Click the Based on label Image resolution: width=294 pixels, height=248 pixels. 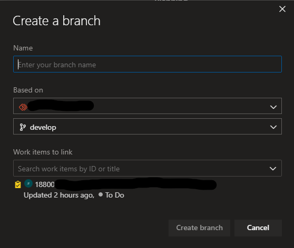[x=28, y=90]
